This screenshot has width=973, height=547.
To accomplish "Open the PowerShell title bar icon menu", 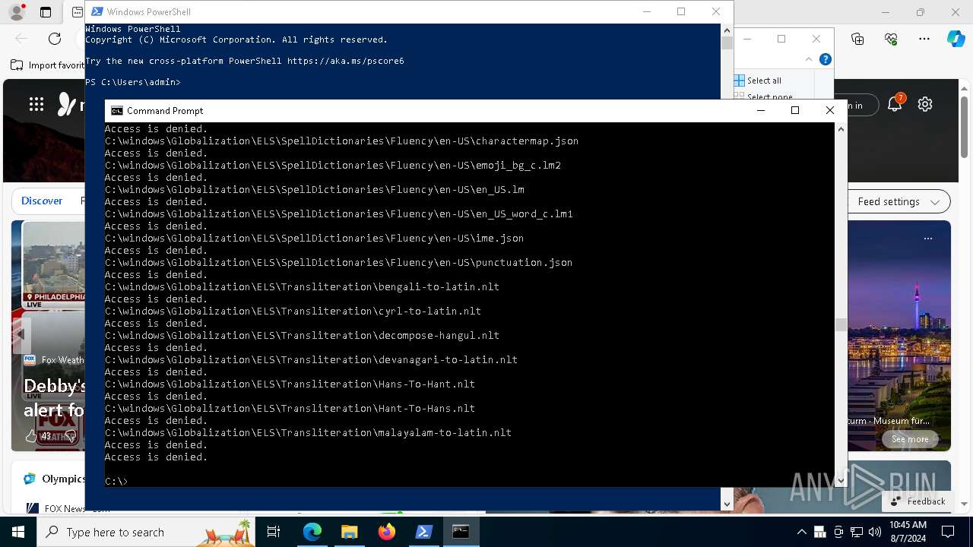I will tap(97, 12).
